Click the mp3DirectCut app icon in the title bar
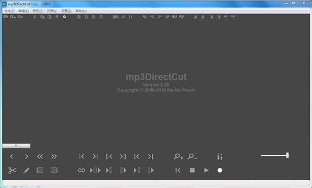 [x=4, y=4]
